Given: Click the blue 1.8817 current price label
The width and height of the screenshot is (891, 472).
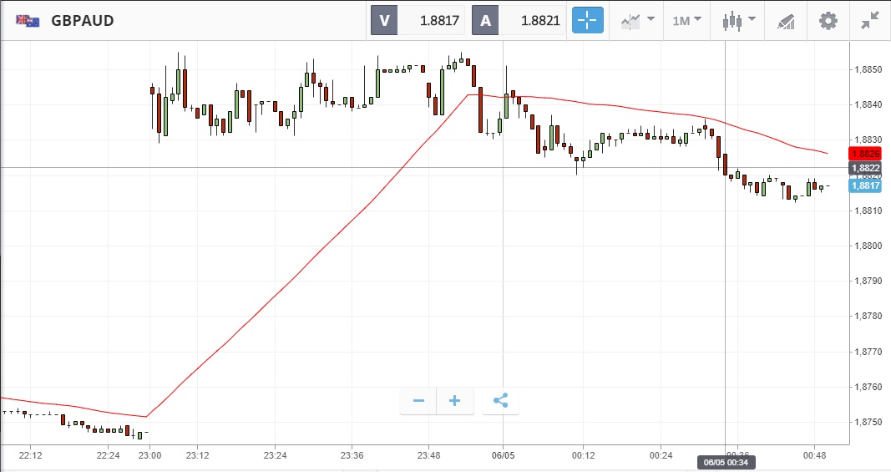Looking at the screenshot, I should click(x=865, y=185).
